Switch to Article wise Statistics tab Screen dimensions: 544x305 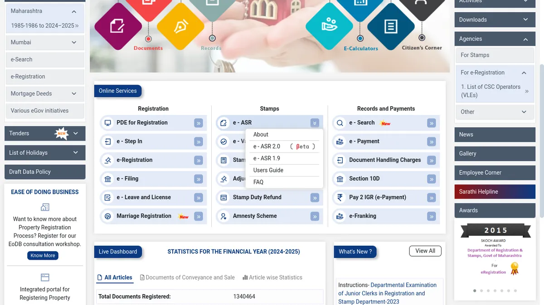[x=272, y=277]
